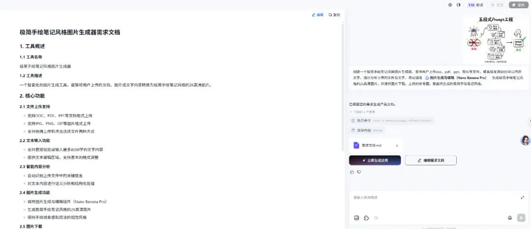Viewport: 531px width, 229px height.
Task: Click the 立即生成应用 button
Action: pyautogui.click(x=375, y=160)
